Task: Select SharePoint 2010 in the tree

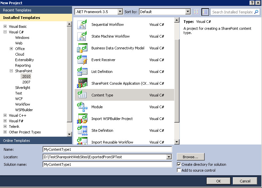Action: [26, 77]
